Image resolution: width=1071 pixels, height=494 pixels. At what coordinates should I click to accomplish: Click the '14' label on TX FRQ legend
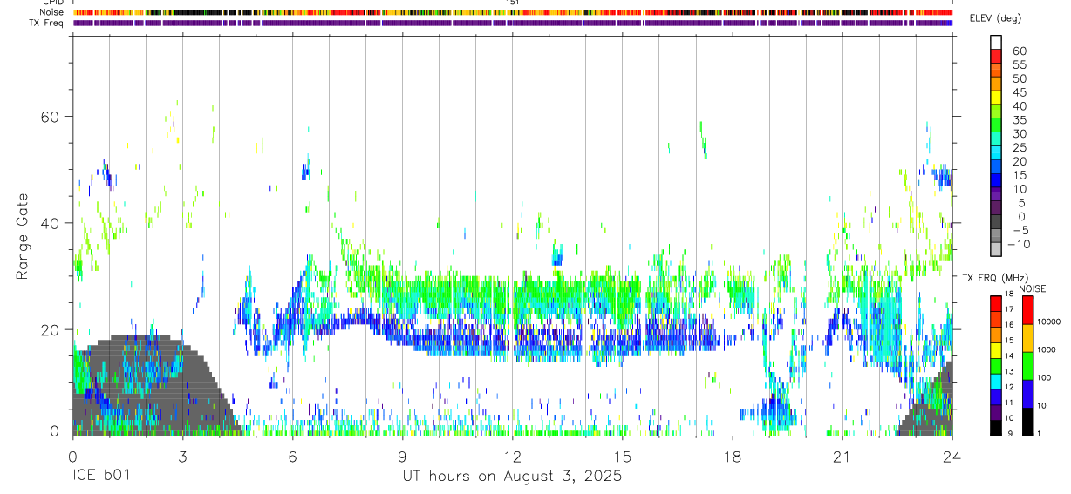click(x=1008, y=355)
